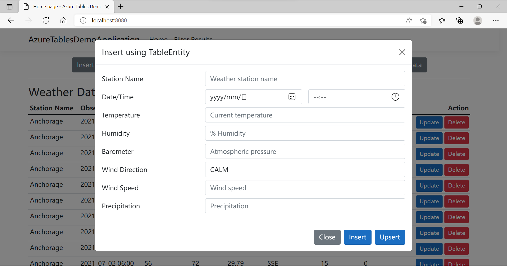Open browser Settings and more menu

[496, 21]
